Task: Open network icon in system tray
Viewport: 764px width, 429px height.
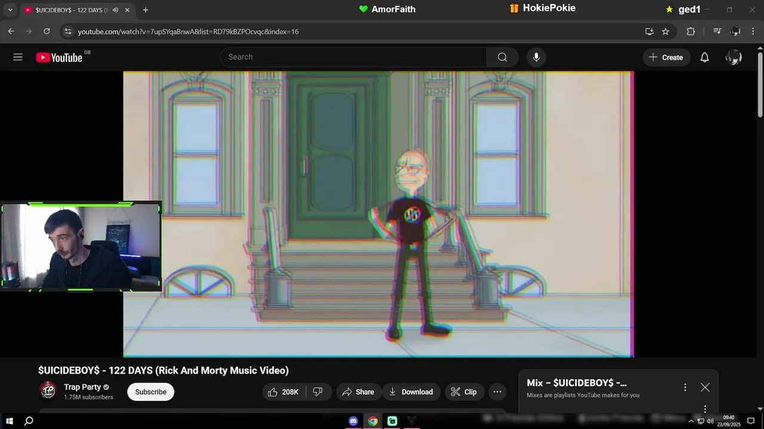Action: [701, 421]
